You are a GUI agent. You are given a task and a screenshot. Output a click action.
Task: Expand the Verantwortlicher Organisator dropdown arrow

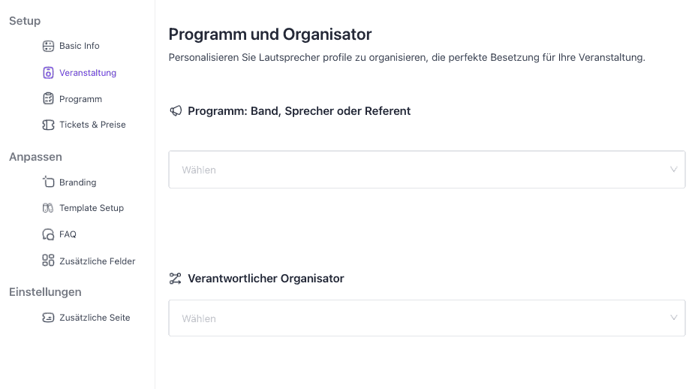click(x=673, y=318)
